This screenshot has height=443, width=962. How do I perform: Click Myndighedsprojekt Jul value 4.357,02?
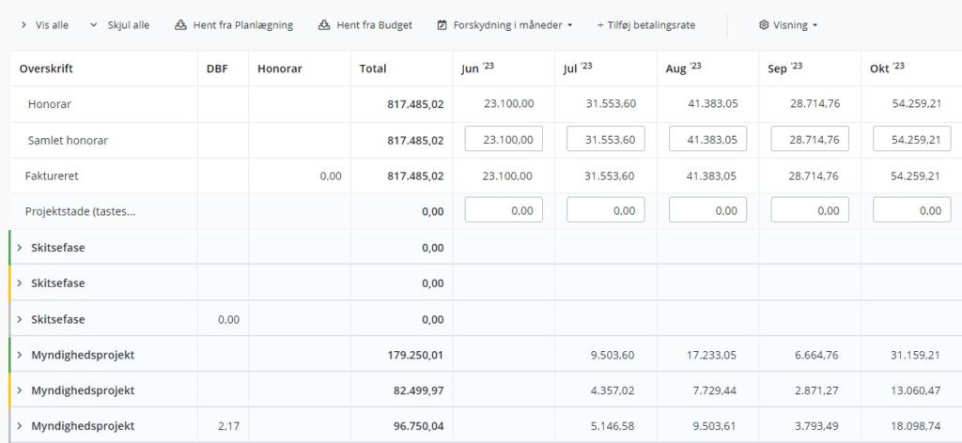[613, 390]
